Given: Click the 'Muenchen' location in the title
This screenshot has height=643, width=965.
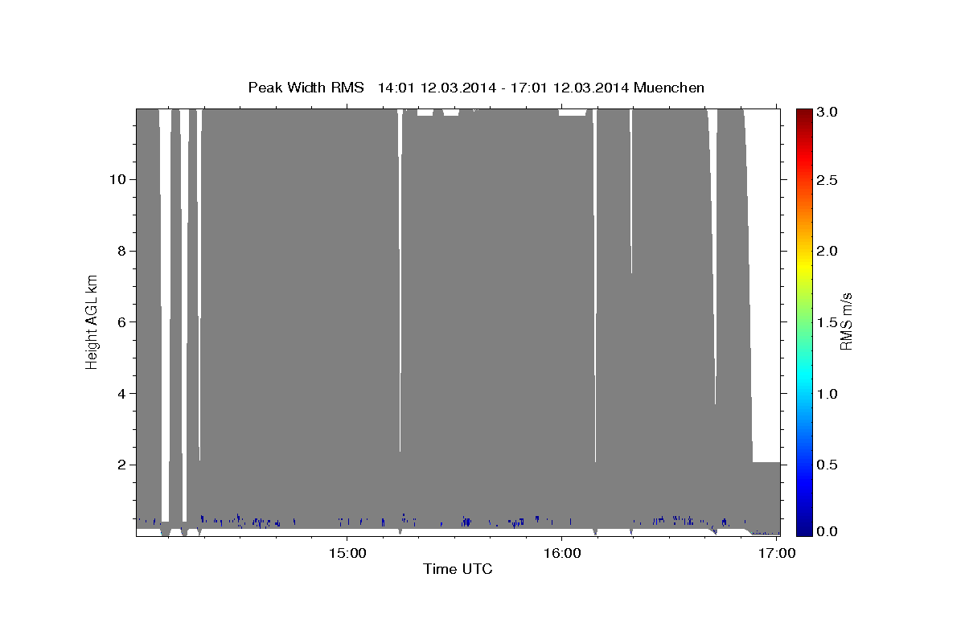Looking at the screenshot, I should 669,88.
